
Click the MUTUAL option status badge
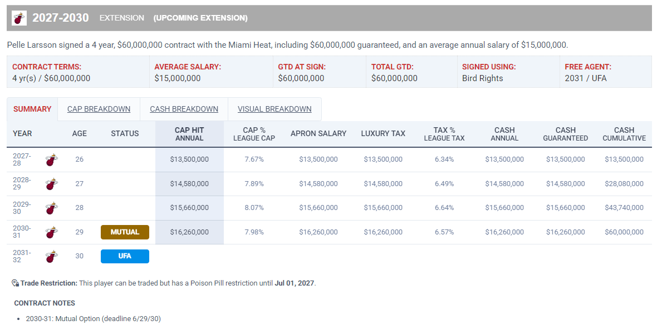click(x=125, y=232)
